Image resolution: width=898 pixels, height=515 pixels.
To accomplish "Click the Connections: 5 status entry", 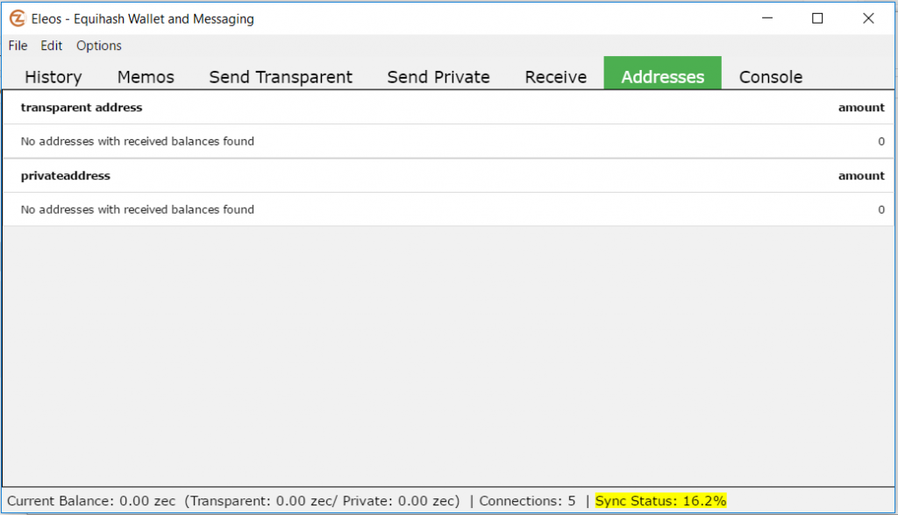I will point(527,501).
